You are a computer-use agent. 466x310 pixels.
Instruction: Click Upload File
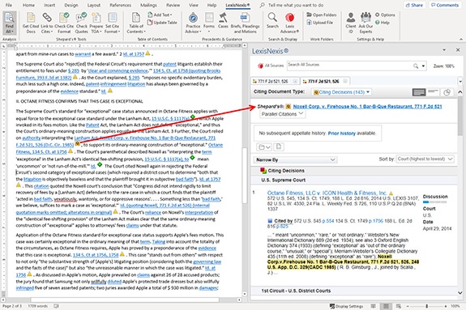click(320, 23)
